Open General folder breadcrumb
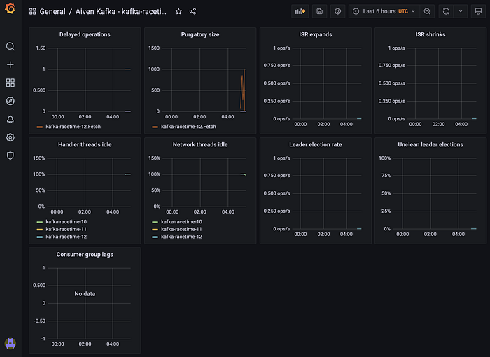This screenshot has height=357, width=490. 52,12
